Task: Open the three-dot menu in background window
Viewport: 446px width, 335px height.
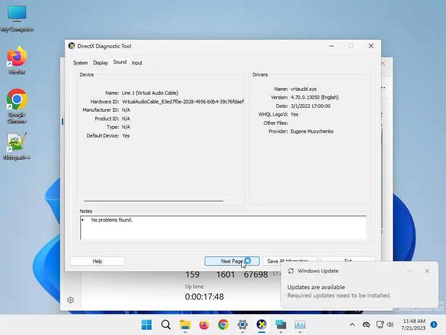Action: click(x=383, y=87)
